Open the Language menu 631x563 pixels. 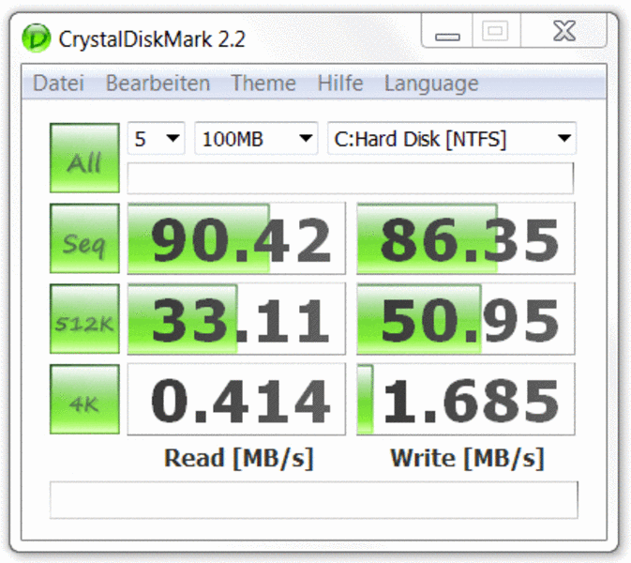coord(431,84)
